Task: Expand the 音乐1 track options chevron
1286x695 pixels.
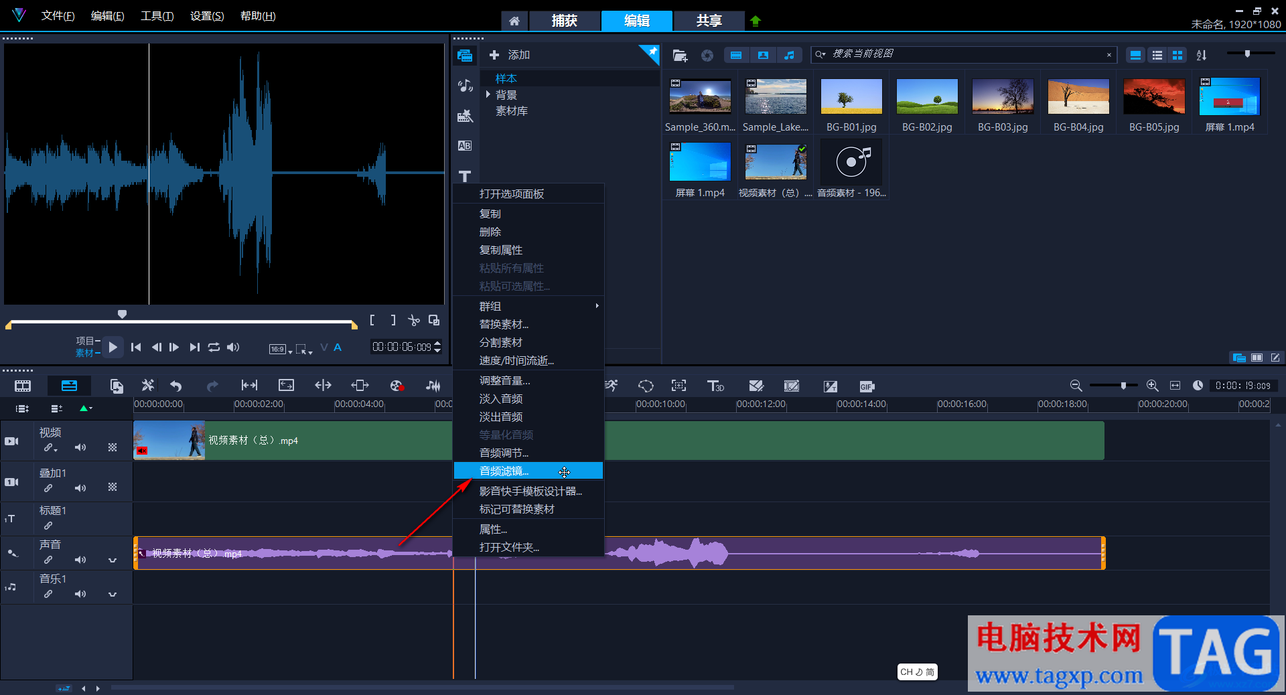Action: [x=112, y=594]
